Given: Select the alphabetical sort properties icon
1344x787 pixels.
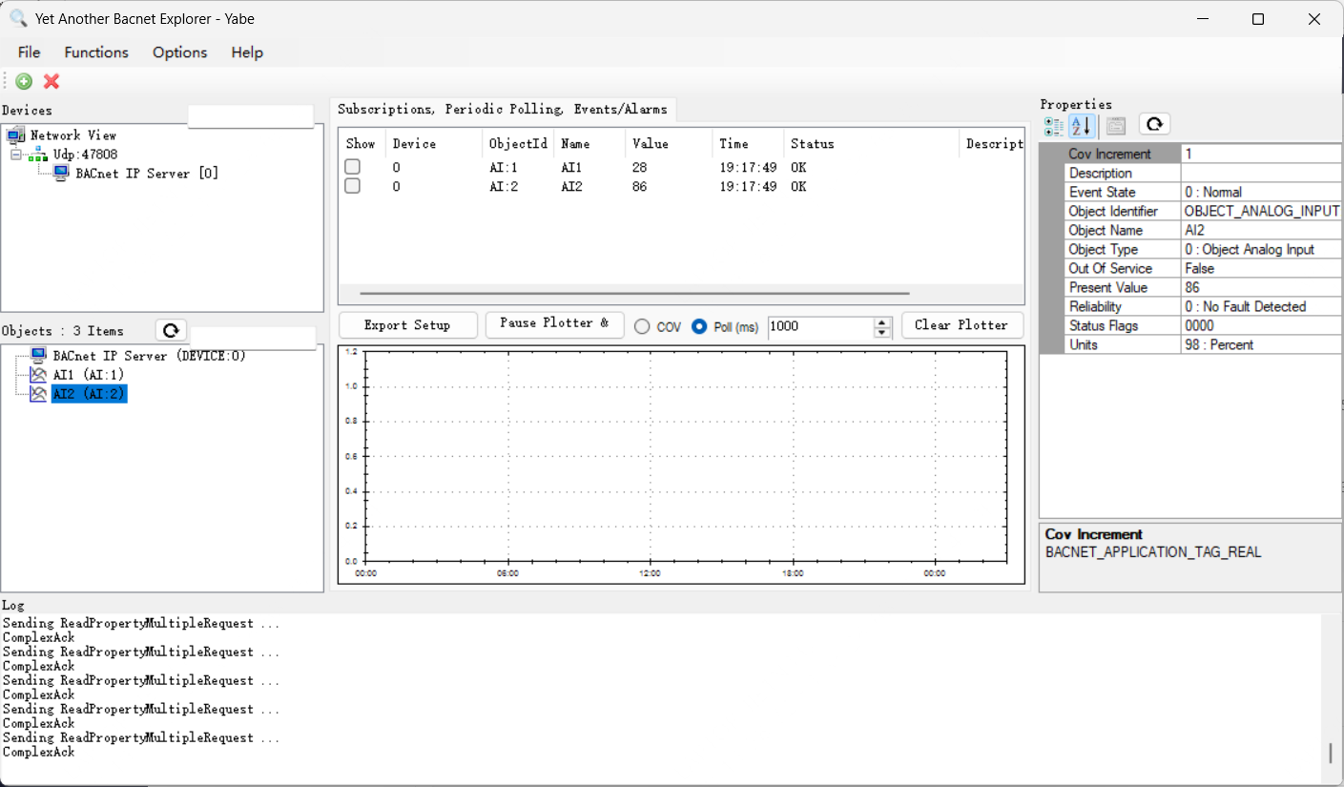Looking at the screenshot, I should (x=1081, y=126).
